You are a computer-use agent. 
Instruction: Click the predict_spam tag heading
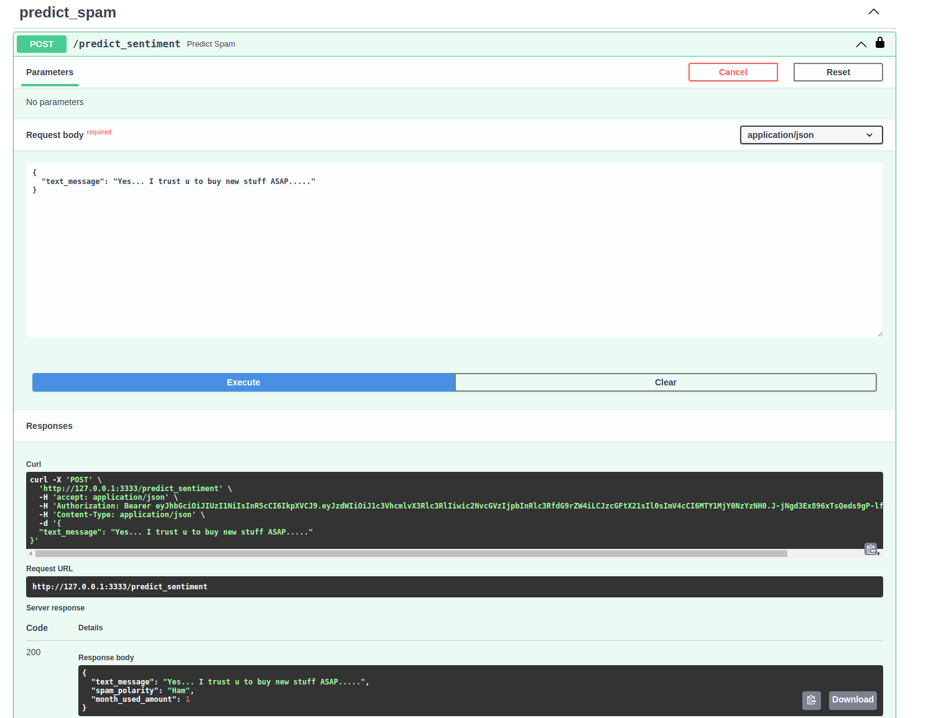(x=68, y=12)
